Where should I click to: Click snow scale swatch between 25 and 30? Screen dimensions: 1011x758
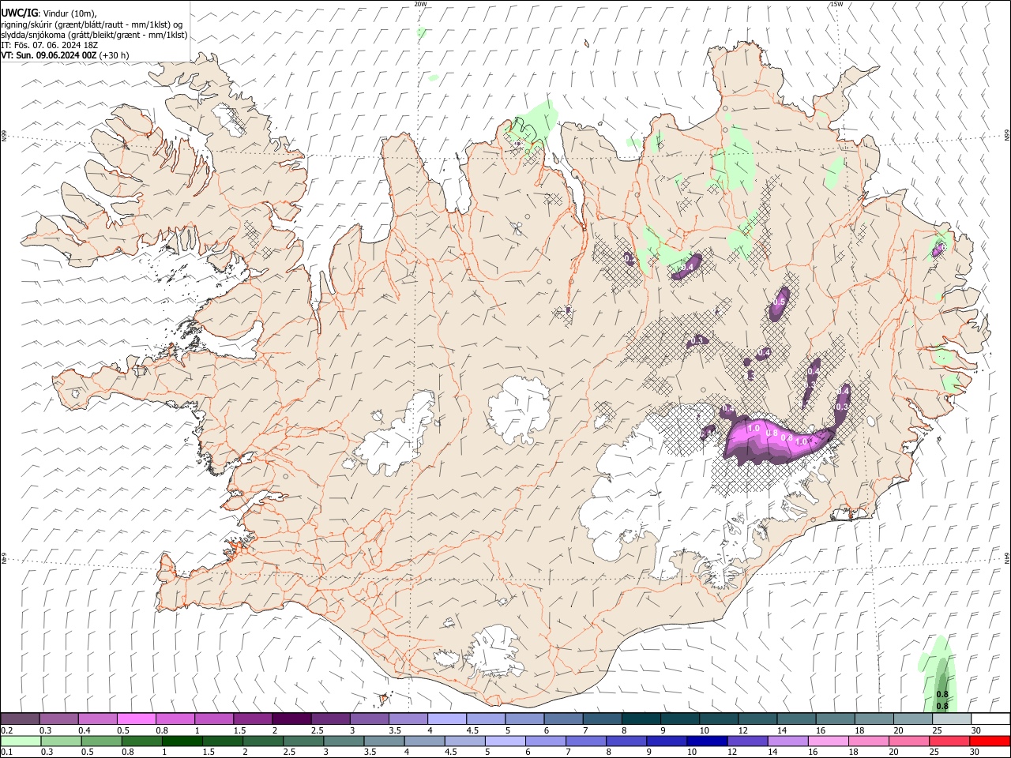(951, 719)
